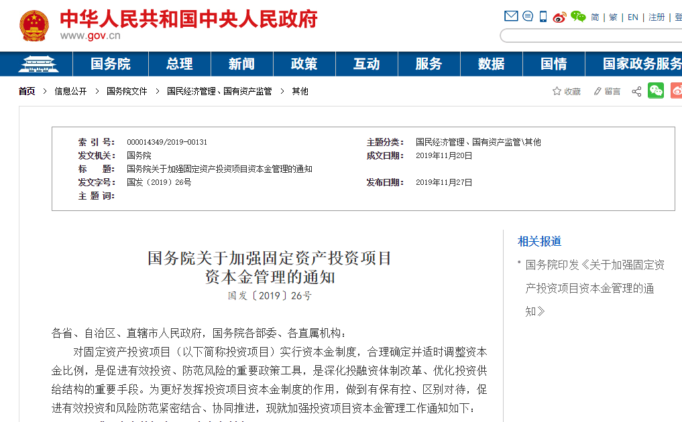Image resolution: width=682 pixels, height=422 pixels.
Task: Open the Weibo icon in the top bar
Action: click(x=558, y=16)
